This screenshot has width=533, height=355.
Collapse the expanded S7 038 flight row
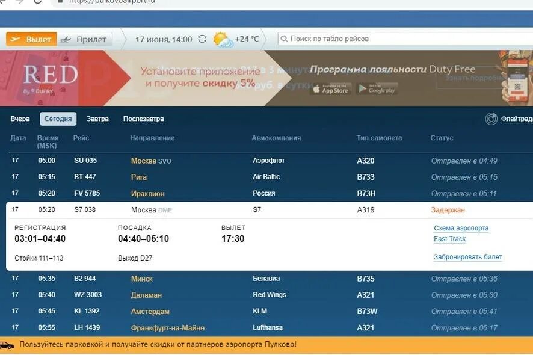tap(270, 210)
